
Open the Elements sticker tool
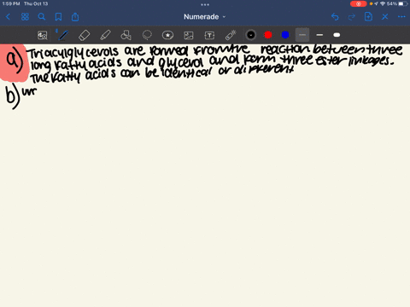167,35
